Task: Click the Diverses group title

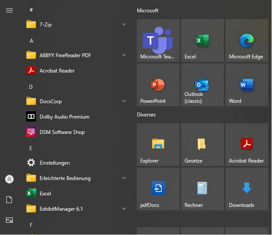Action: pyautogui.click(x=146, y=115)
